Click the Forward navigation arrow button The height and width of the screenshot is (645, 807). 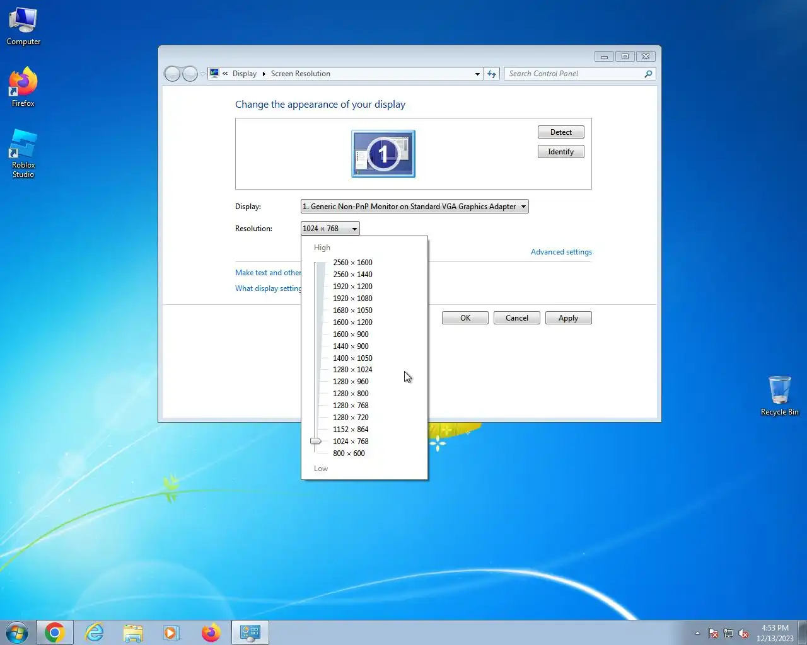pyautogui.click(x=190, y=74)
